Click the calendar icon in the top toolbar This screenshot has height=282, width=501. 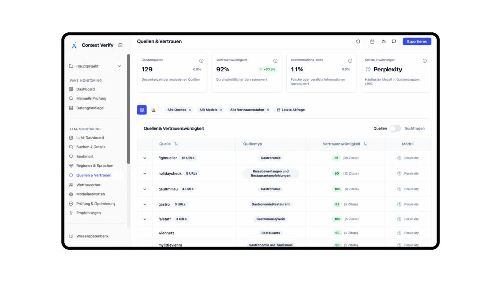pos(372,41)
